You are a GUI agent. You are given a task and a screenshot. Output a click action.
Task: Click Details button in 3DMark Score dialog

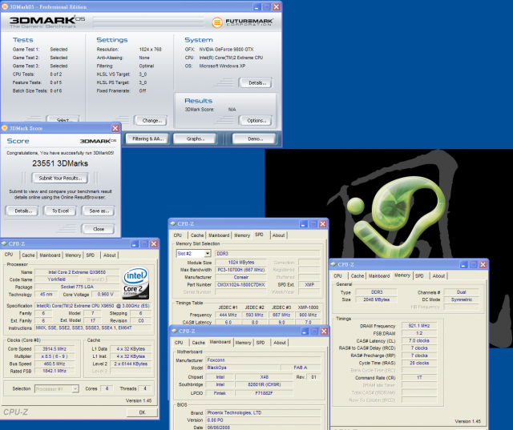(x=22, y=211)
